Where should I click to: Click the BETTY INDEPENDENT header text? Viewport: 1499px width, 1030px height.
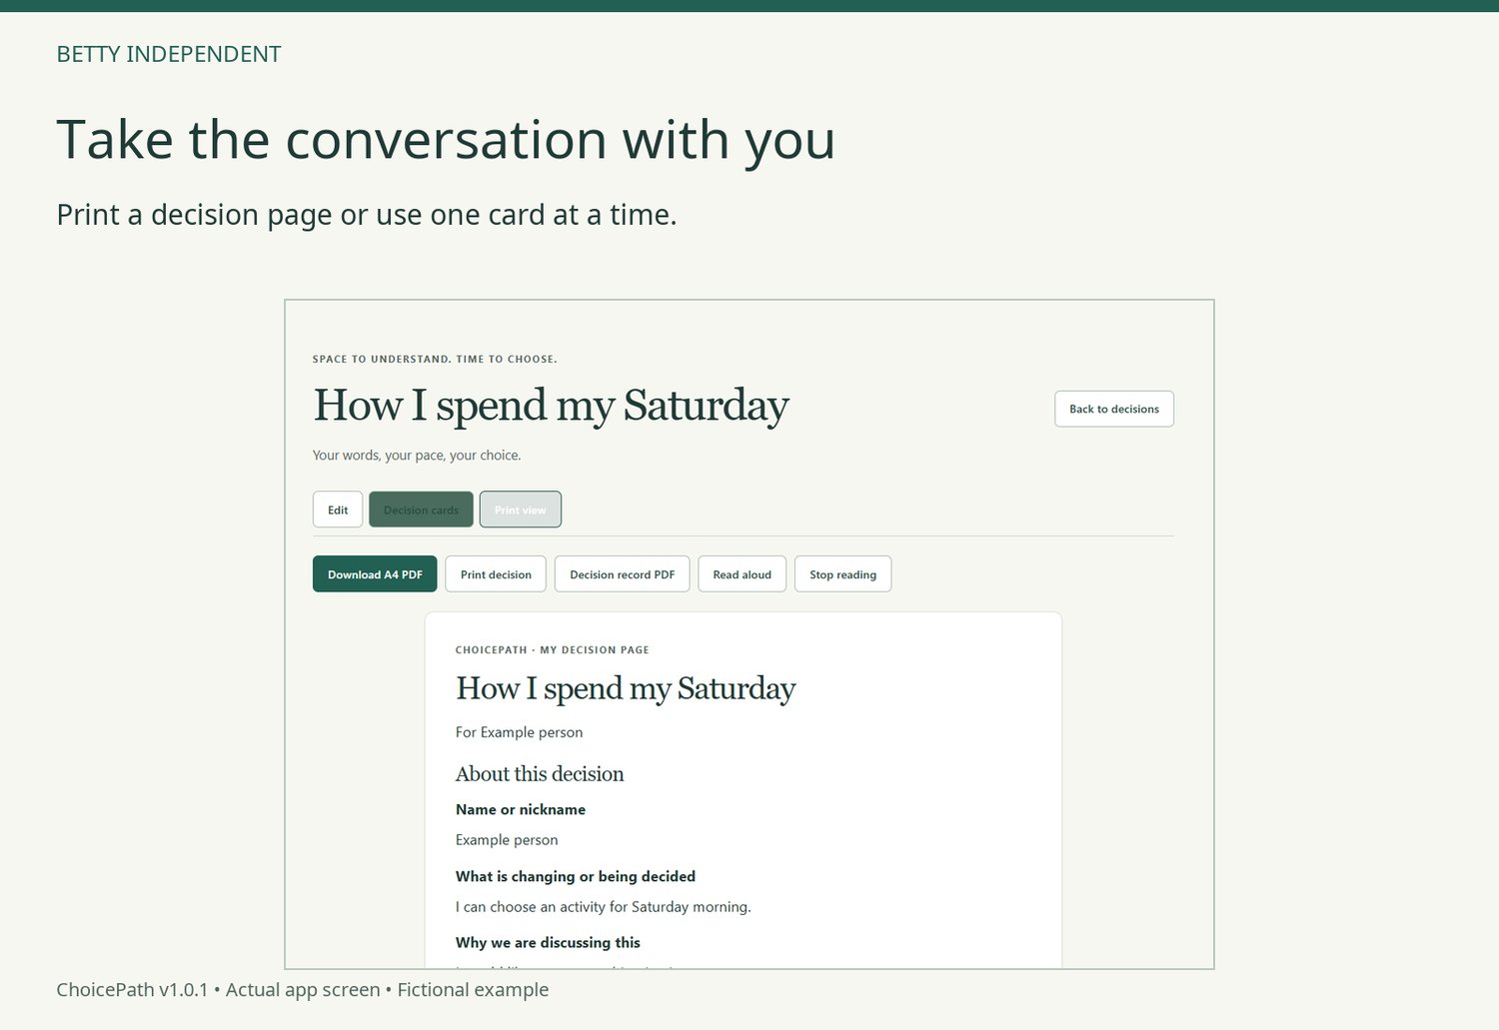(169, 54)
